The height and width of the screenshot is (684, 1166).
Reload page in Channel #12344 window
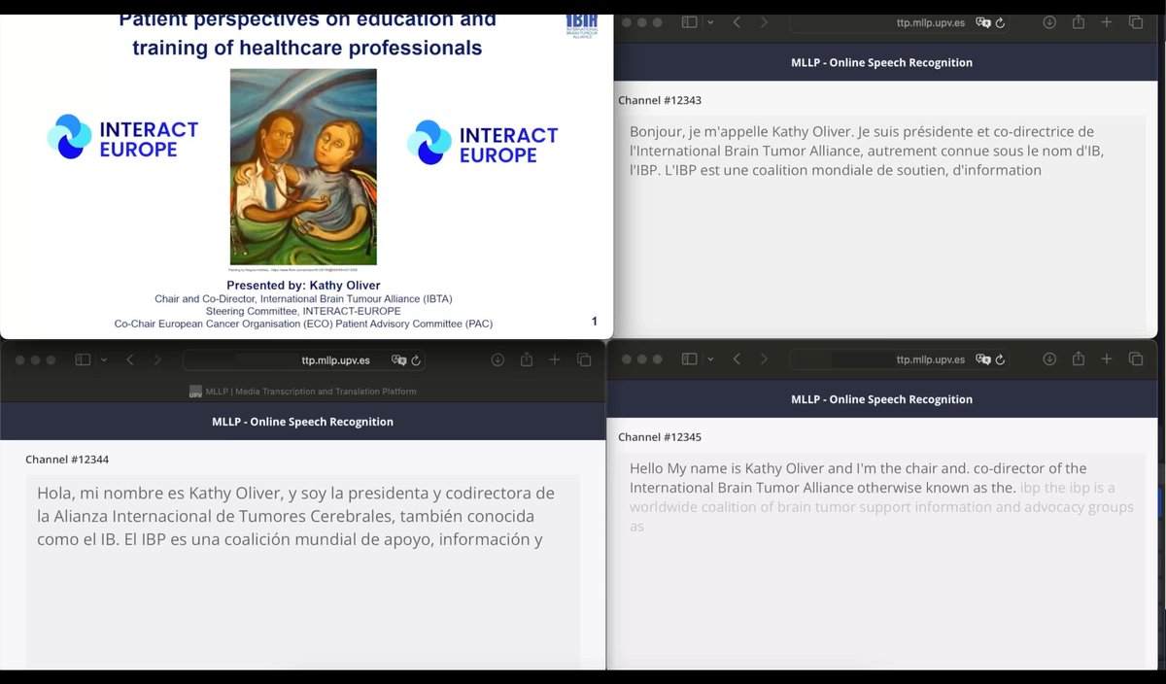tap(416, 359)
